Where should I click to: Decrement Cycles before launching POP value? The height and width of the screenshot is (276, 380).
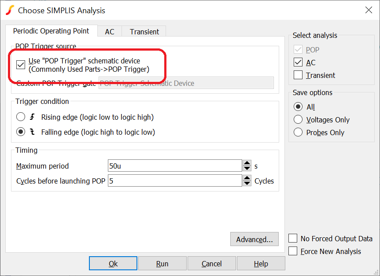(247, 184)
